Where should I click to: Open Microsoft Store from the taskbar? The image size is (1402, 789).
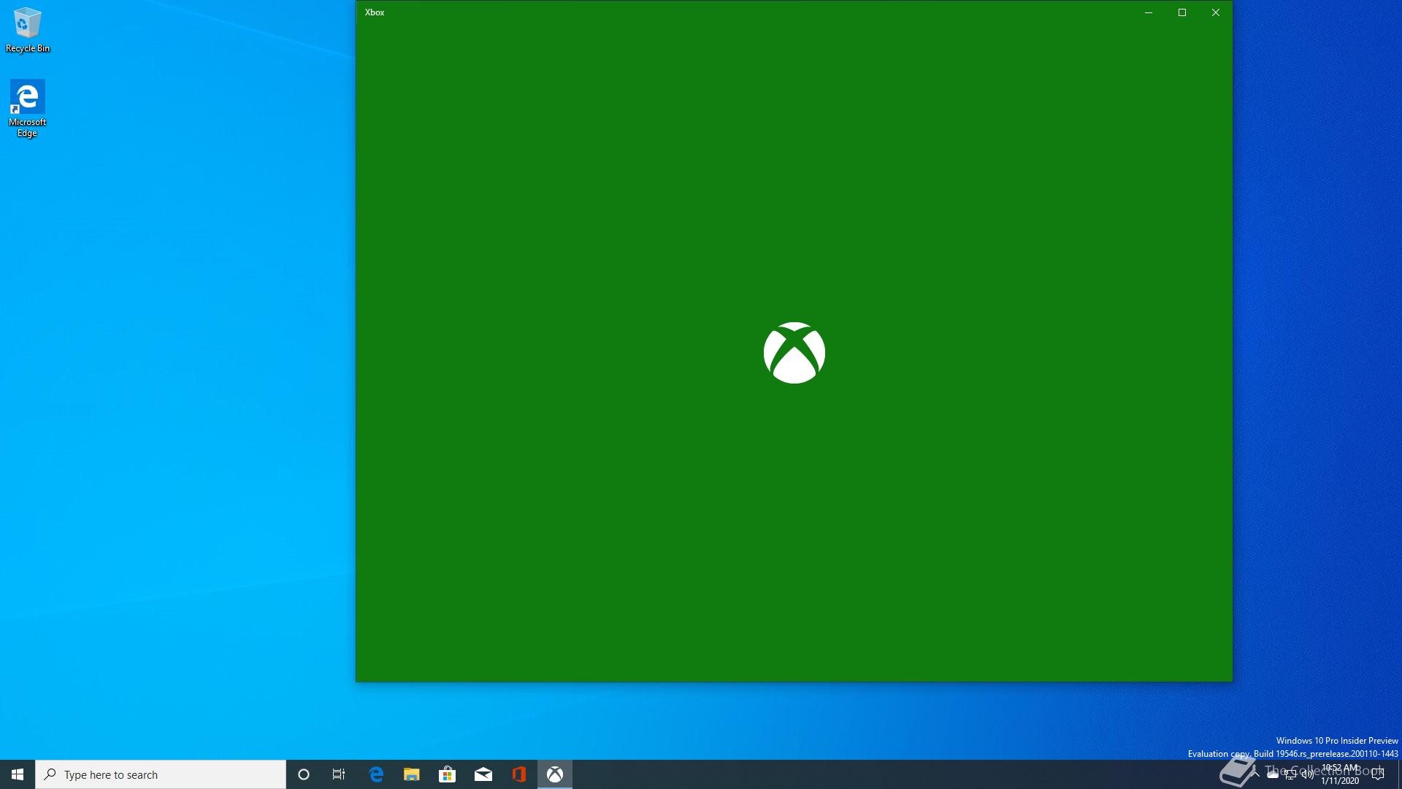click(448, 774)
